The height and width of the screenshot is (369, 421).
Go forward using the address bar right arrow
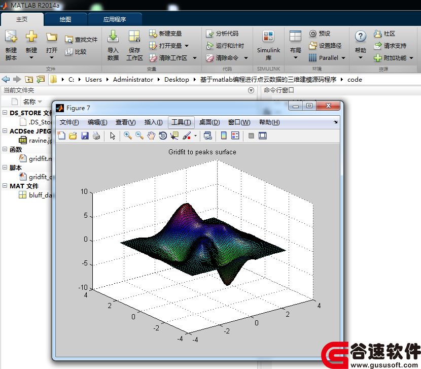click(17, 79)
